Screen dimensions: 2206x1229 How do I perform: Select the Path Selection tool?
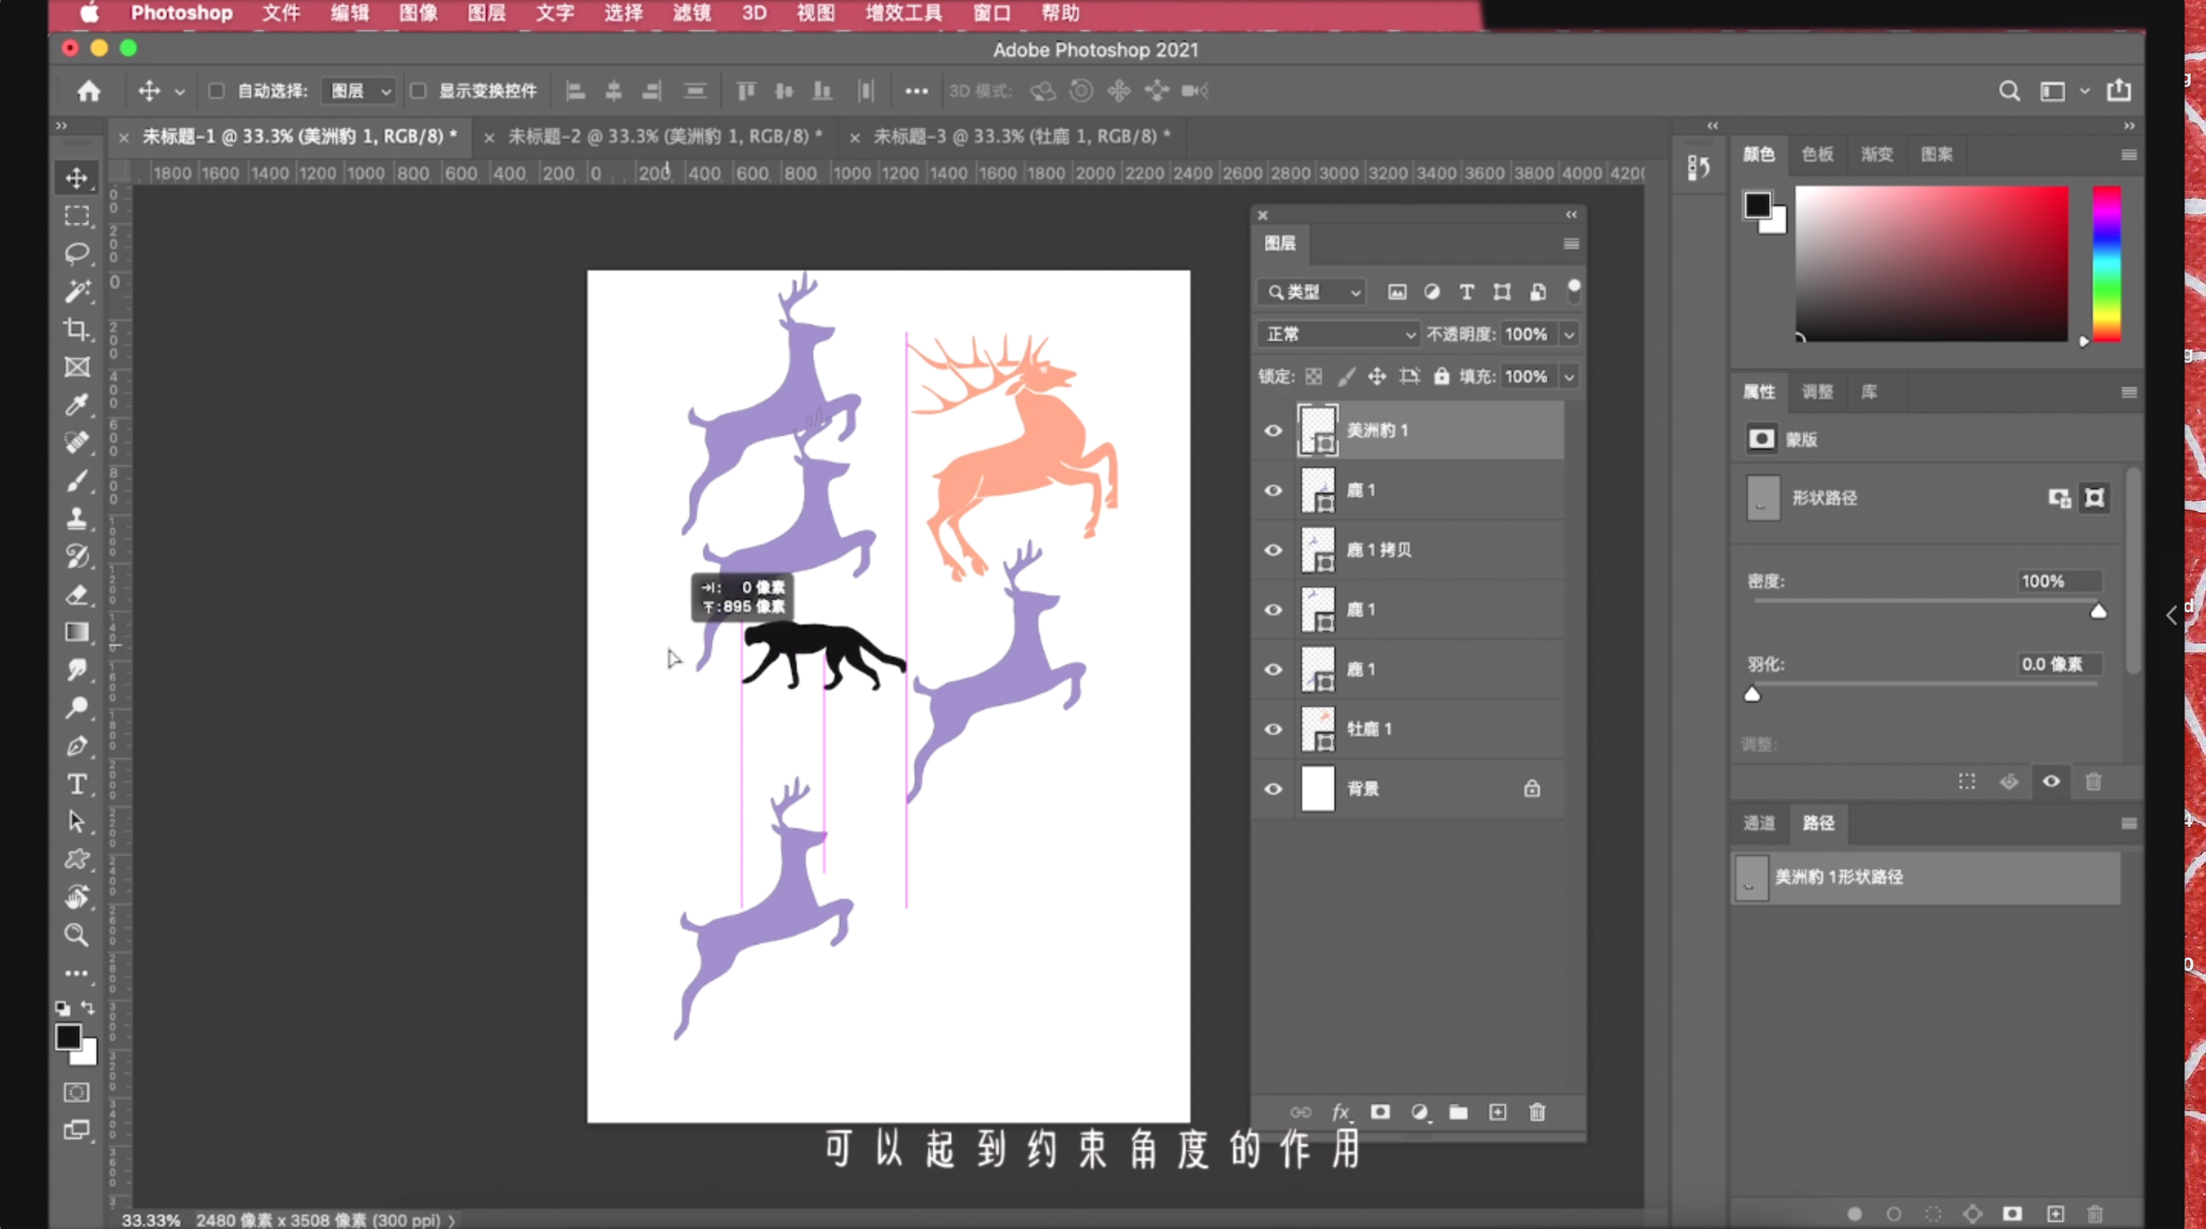pos(79,822)
